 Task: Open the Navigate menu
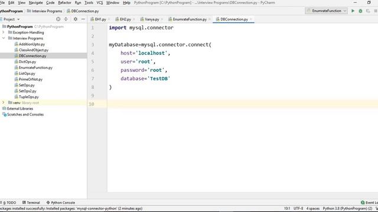click(x=35, y=2)
